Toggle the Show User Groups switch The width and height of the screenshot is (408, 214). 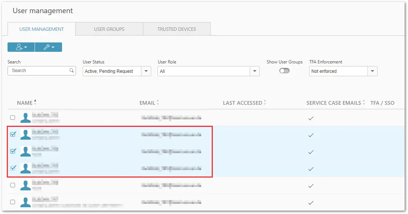pos(284,71)
